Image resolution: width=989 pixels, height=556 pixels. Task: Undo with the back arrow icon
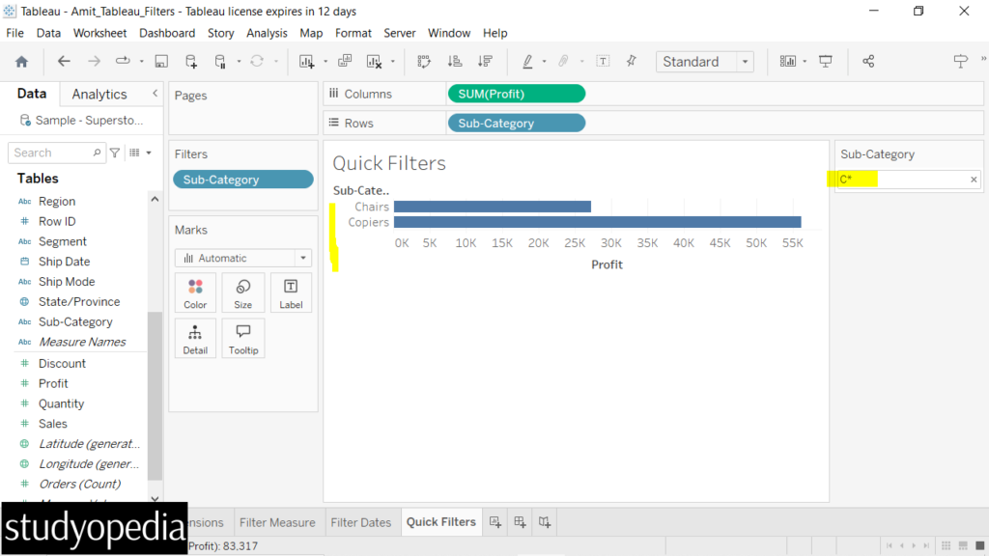(64, 61)
